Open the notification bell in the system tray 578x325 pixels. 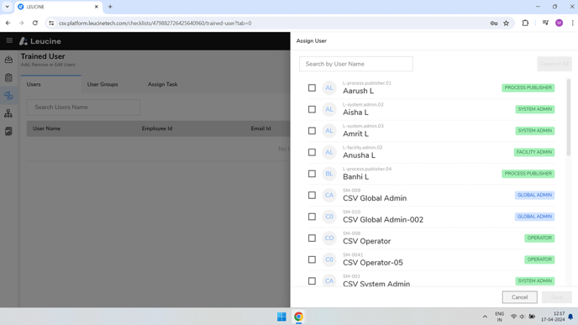[x=570, y=317]
